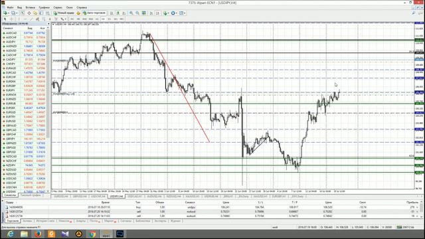Viewport: 425px width, 239px height.
Task: Switch to EURUSD,H4 chart tab
Action: click(x=61, y=197)
